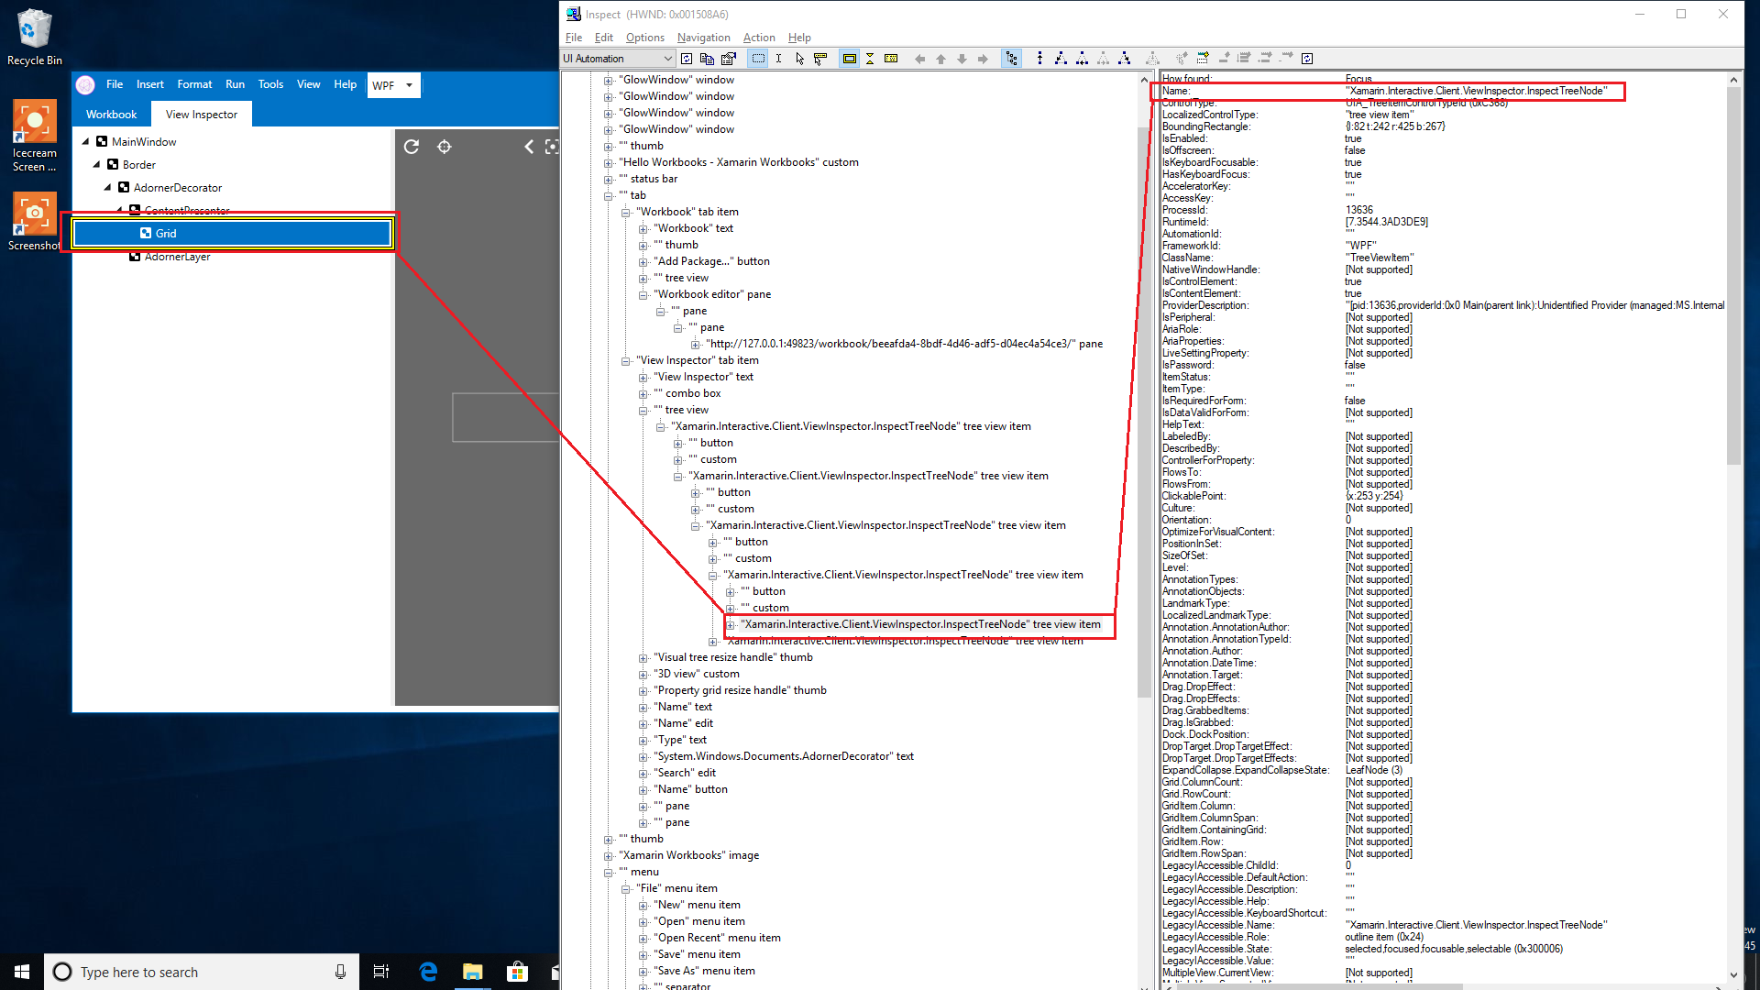Click the Refresh toolbar icon in Inspect

tap(687, 58)
